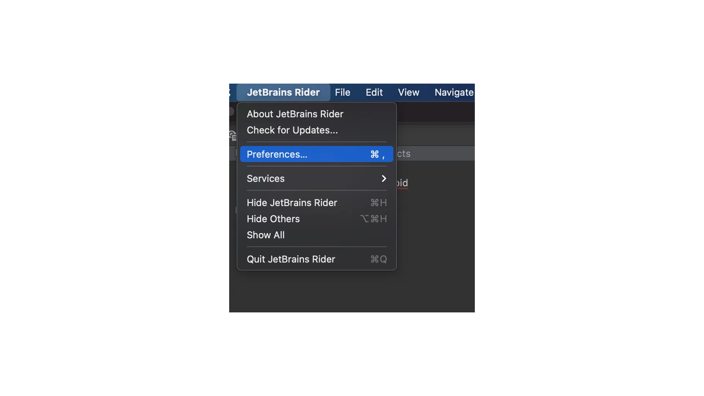This screenshot has width=704, height=396.
Task: Show all hidden application windows
Action: (x=265, y=235)
